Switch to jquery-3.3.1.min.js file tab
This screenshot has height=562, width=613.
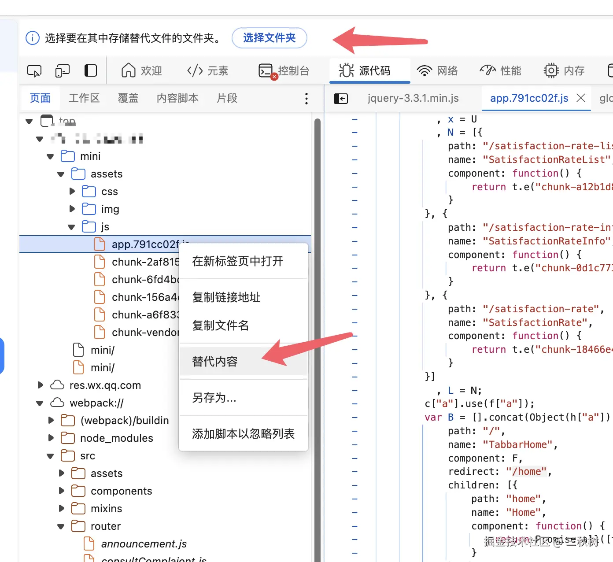tap(413, 98)
